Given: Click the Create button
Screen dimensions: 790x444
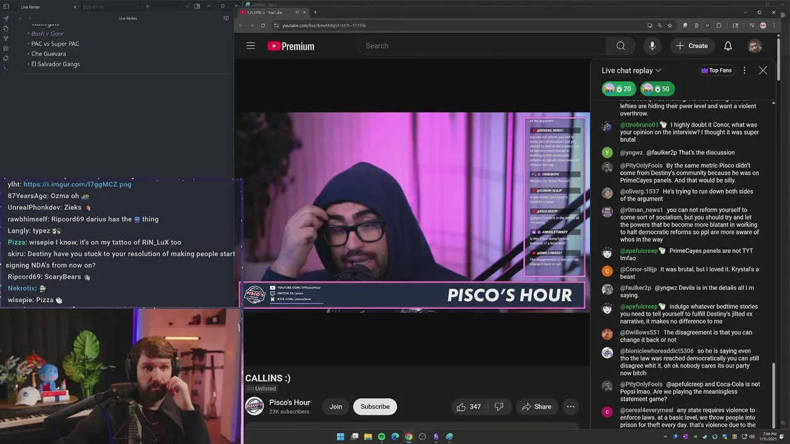Looking at the screenshot, I should click(692, 46).
